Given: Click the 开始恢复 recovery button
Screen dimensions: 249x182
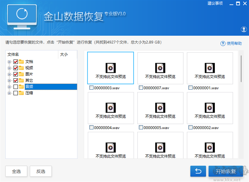Looking at the screenshot, I should coord(227,171).
